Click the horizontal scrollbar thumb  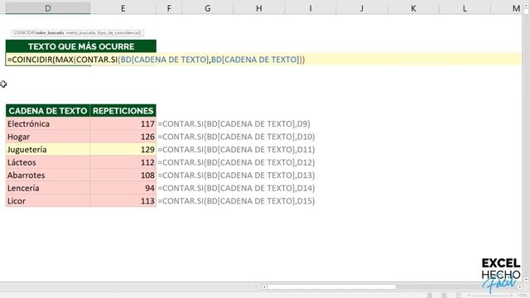coord(331,287)
